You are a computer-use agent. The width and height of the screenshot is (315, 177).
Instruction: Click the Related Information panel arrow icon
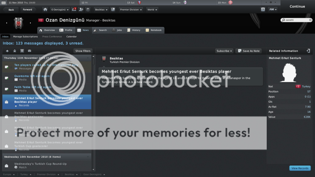point(308,51)
